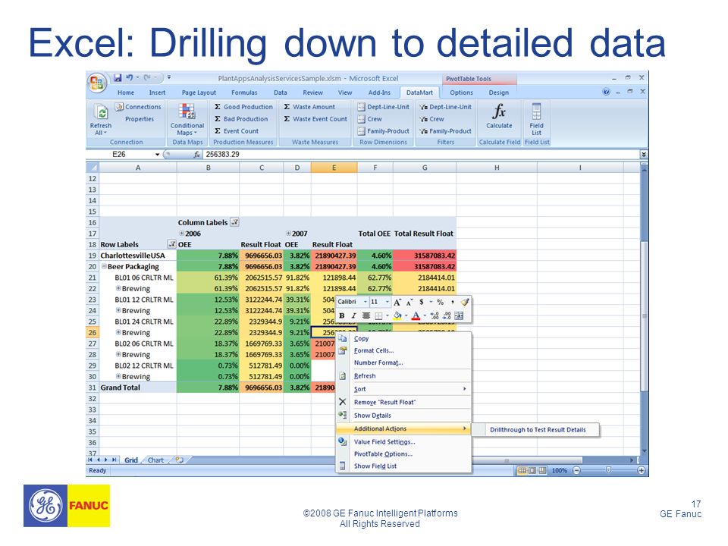This screenshot has width=728, height=546.
Task: Click Zoom In plus button
Action: (642, 470)
